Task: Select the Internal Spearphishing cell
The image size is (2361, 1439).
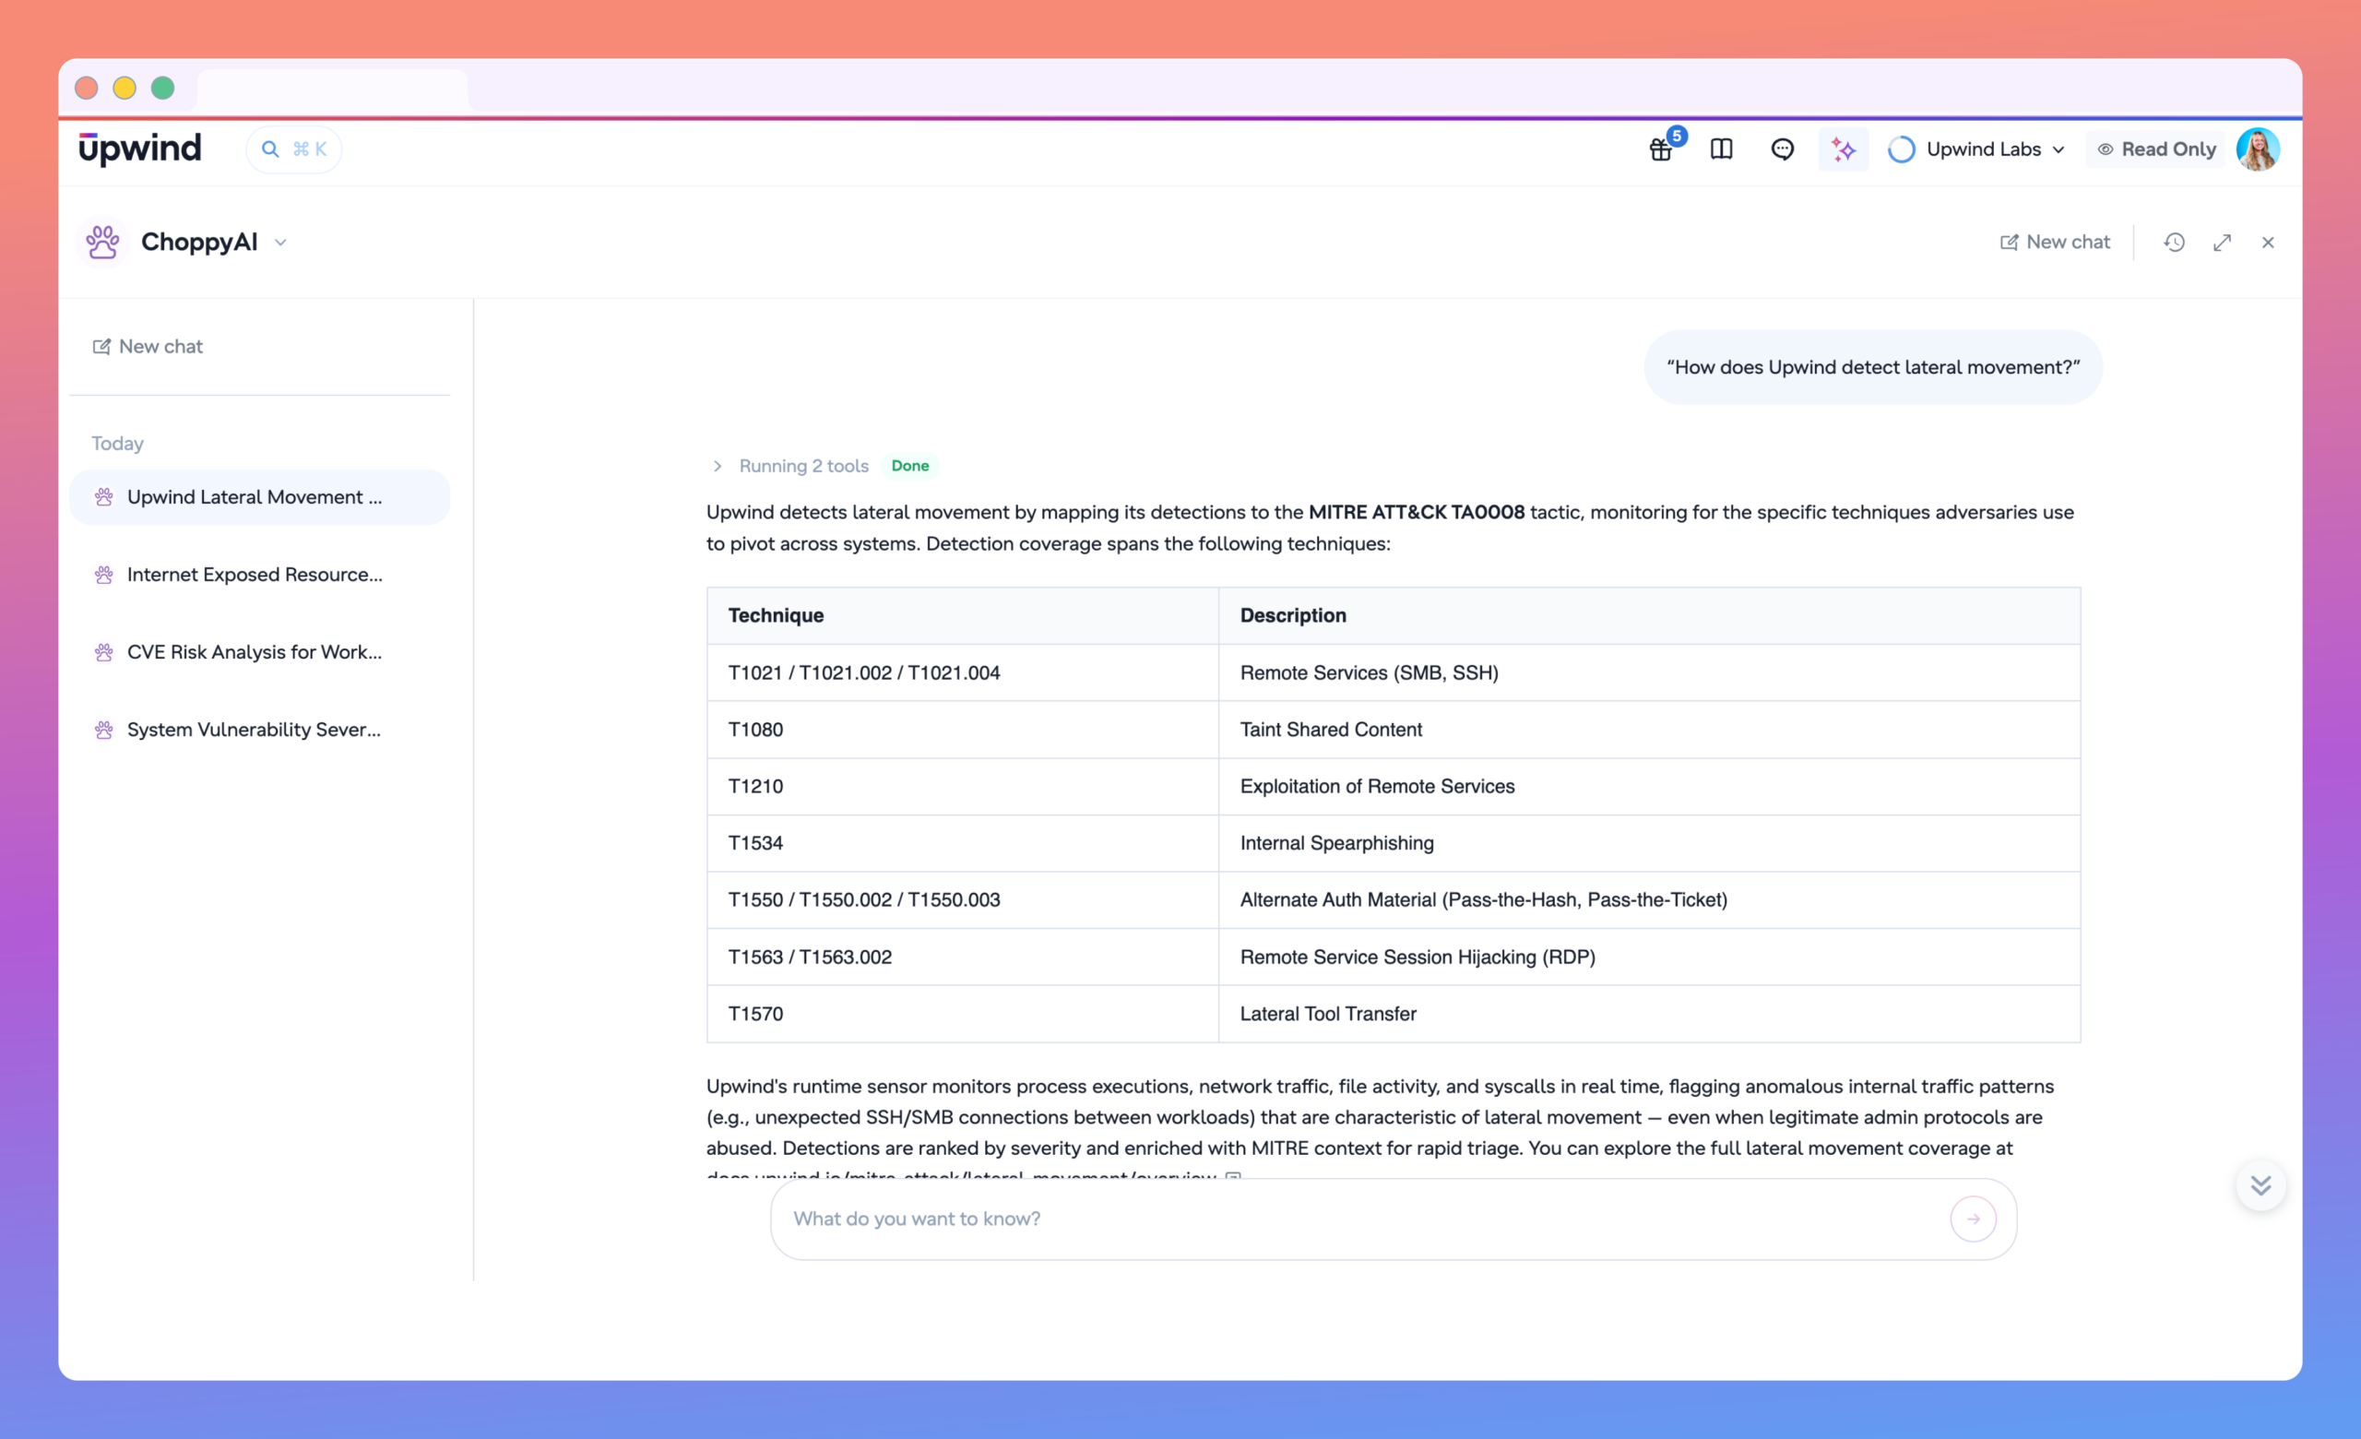Action: point(1649,843)
